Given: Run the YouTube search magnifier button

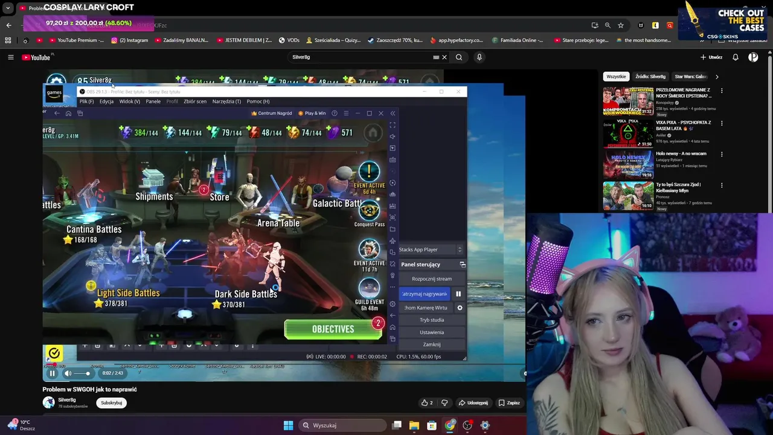Looking at the screenshot, I should tap(459, 57).
